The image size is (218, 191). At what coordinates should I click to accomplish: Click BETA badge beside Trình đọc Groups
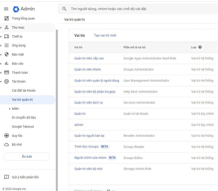105,146
